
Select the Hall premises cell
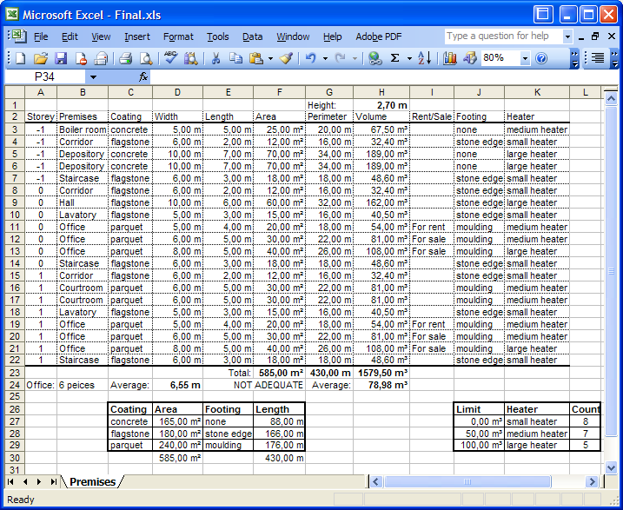[x=83, y=202]
